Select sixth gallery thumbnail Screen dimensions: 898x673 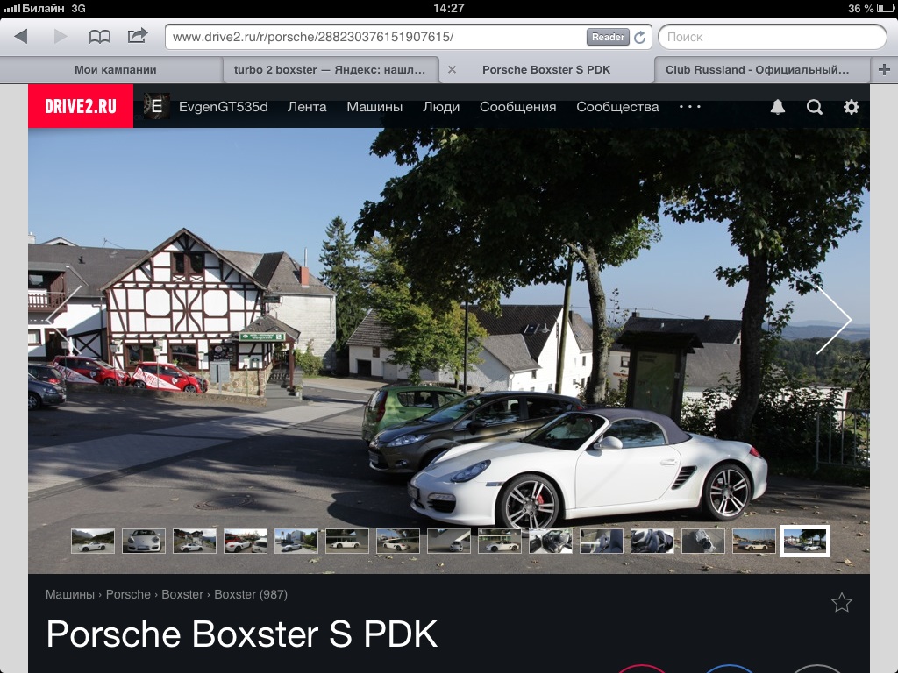[x=347, y=541]
